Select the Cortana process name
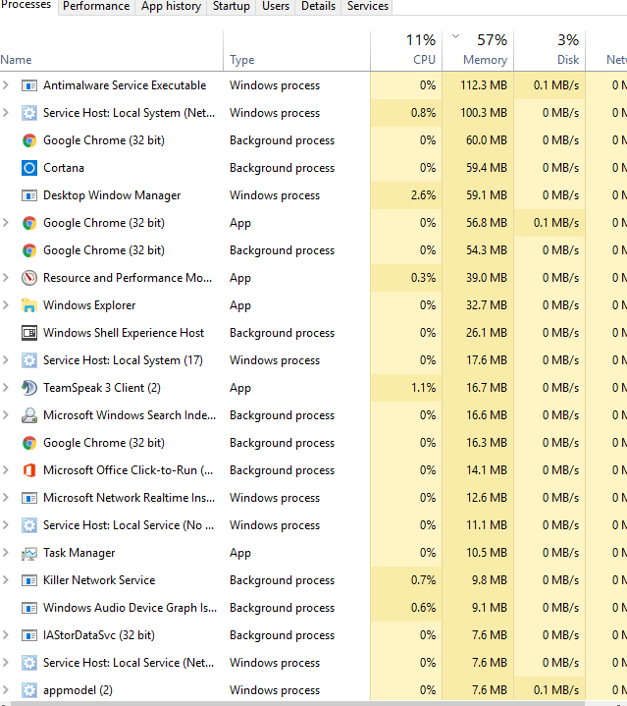This screenshot has width=627, height=706. point(64,168)
